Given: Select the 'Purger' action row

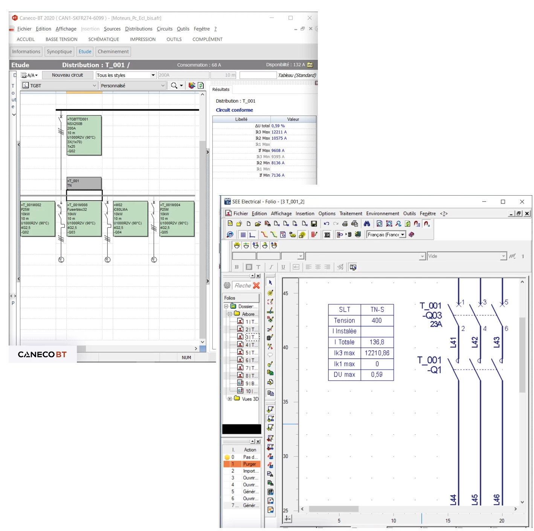Looking at the screenshot, I should pyautogui.click(x=242, y=464).
